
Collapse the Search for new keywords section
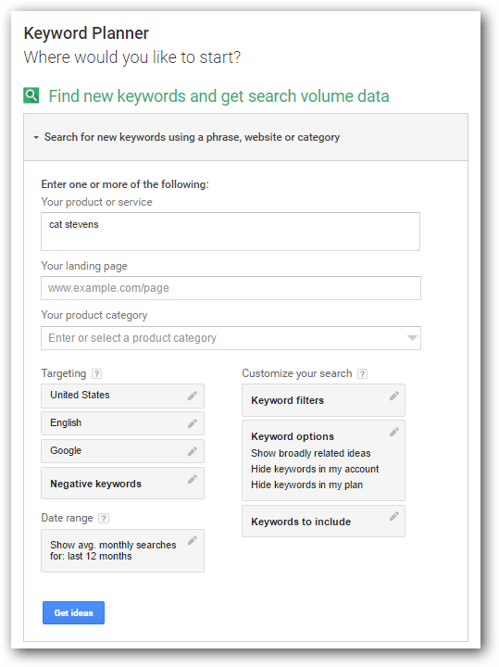[x=36, y=137]
